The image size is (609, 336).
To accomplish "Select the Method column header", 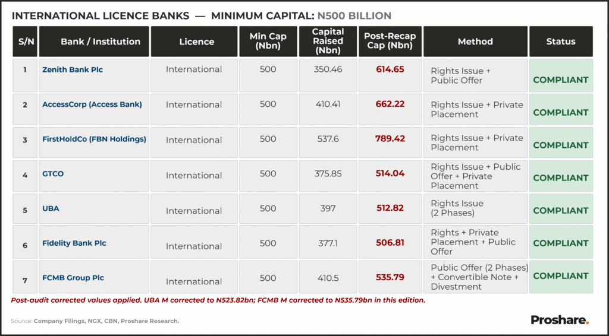I will pos(475,42).
